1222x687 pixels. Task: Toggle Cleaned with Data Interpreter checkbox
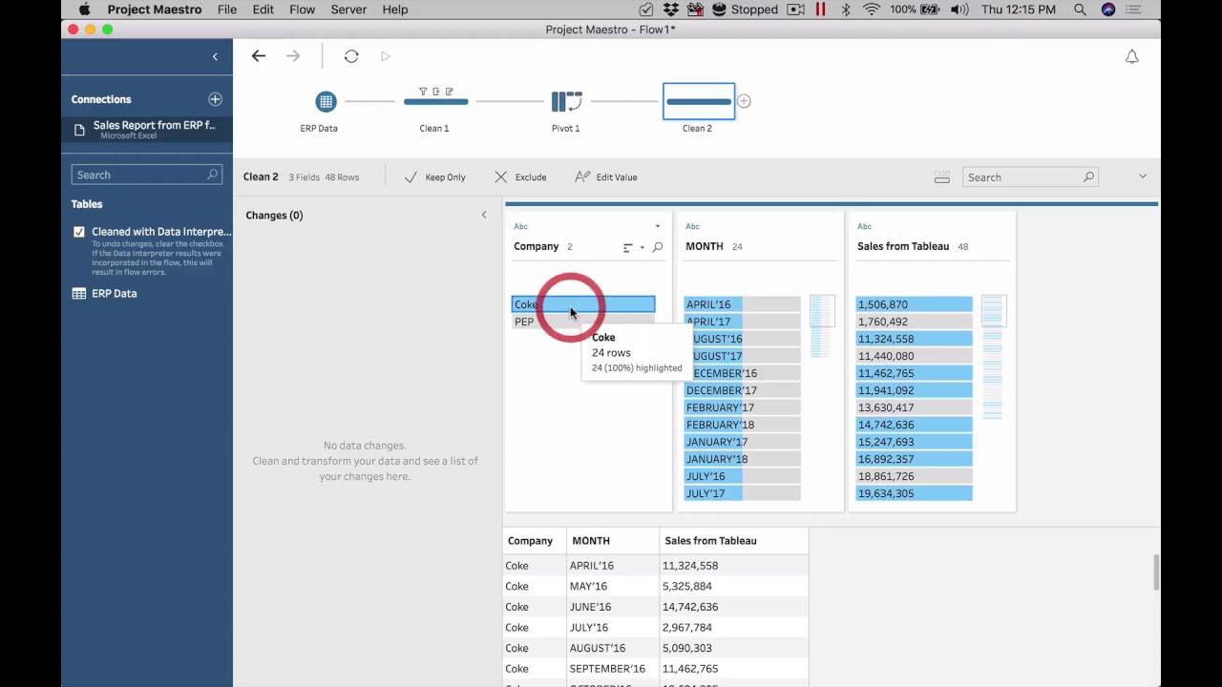coord(79,232)
